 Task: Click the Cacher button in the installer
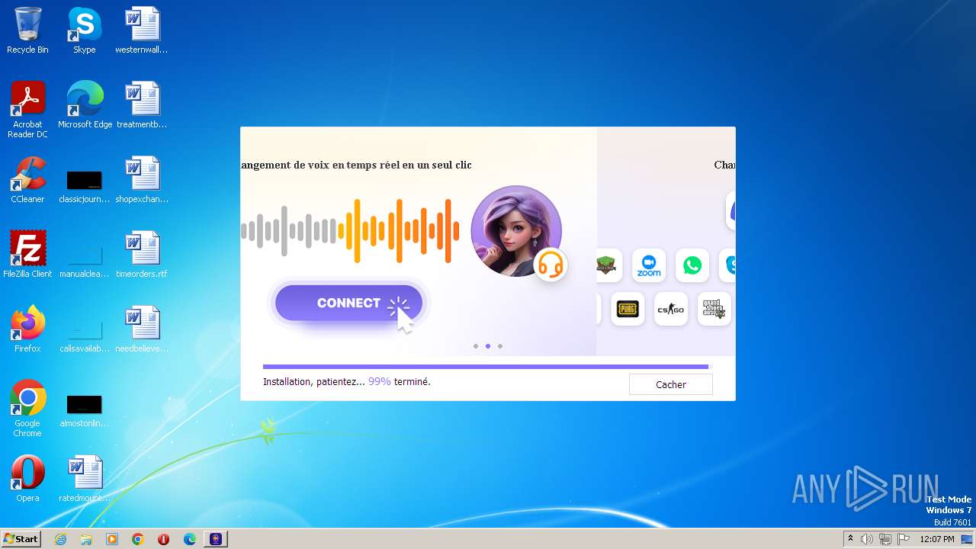pos(670,384)
